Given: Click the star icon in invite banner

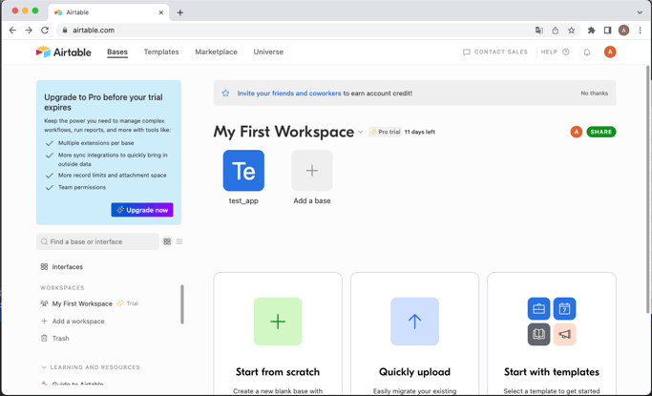Looking at the screenshot, I should 225,94.
